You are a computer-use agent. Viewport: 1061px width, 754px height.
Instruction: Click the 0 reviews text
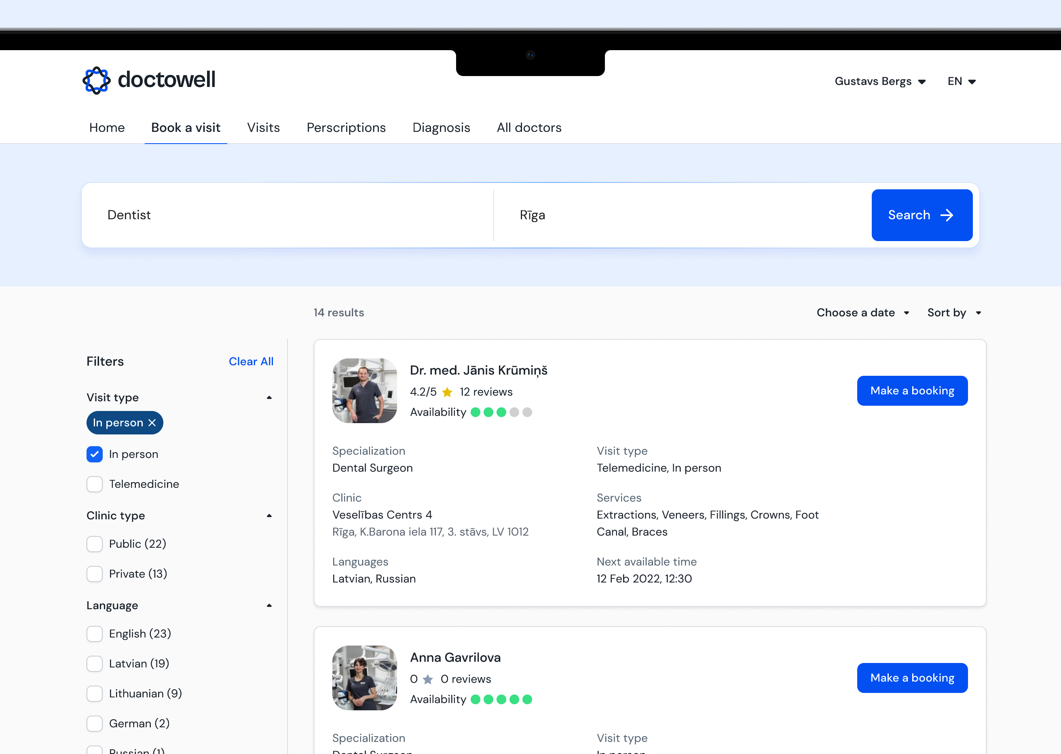(465, 679)
